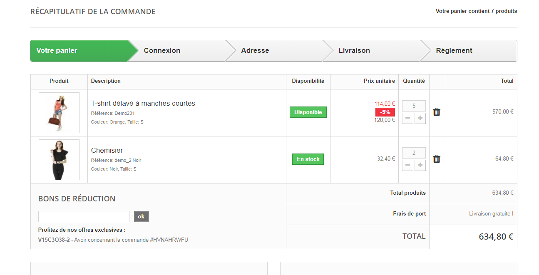Open the Chemisier product title link
This screenshot has width=539, height=275.
point(107,150)
